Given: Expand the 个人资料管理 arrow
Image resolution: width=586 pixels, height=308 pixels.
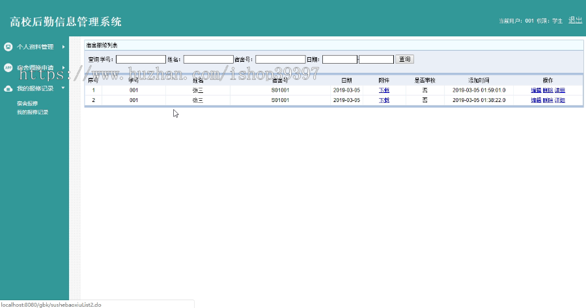Looking at the screenshot, I should point(64,47).
